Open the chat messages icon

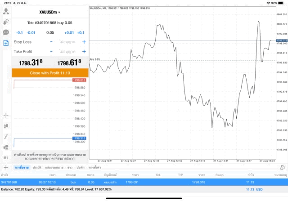(x=6, y=32)
